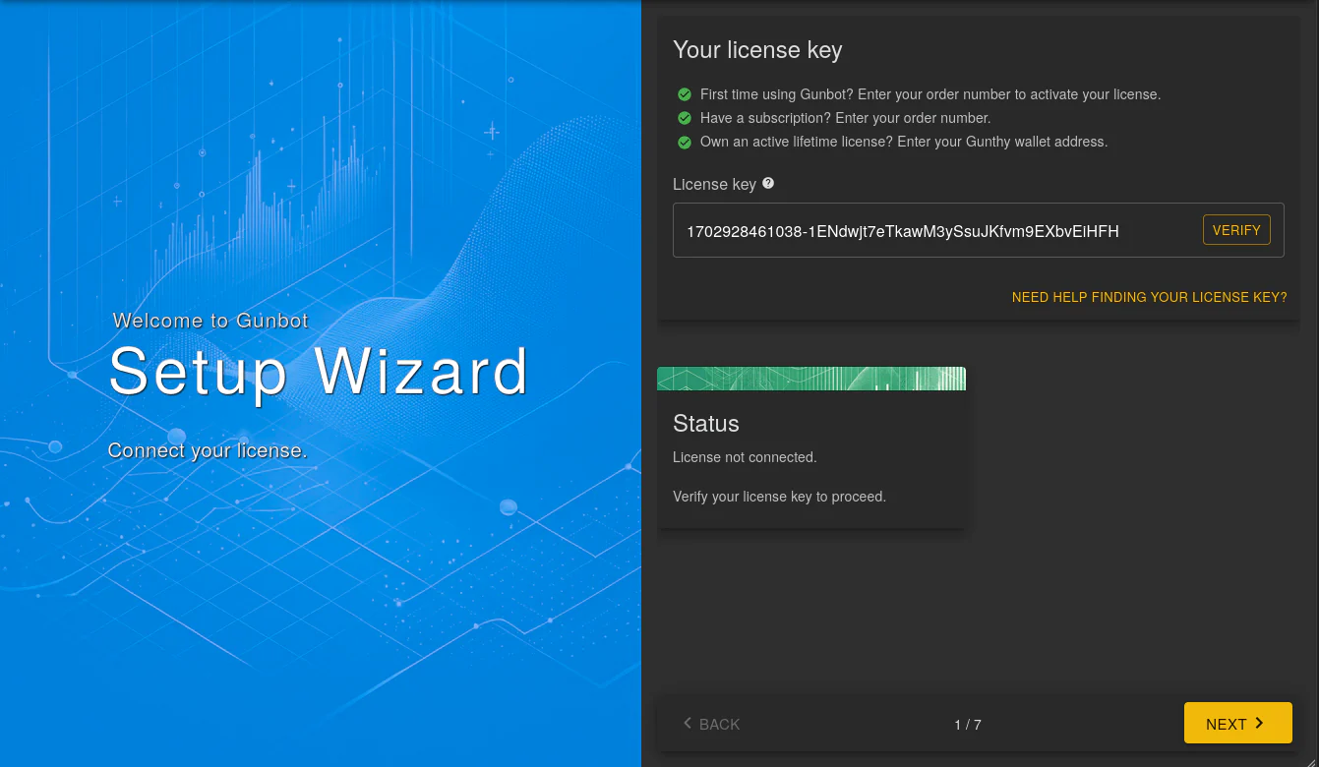Click the help icon beside License key
The height and width of the screenshot is (767, 1319).
point(768,183)
